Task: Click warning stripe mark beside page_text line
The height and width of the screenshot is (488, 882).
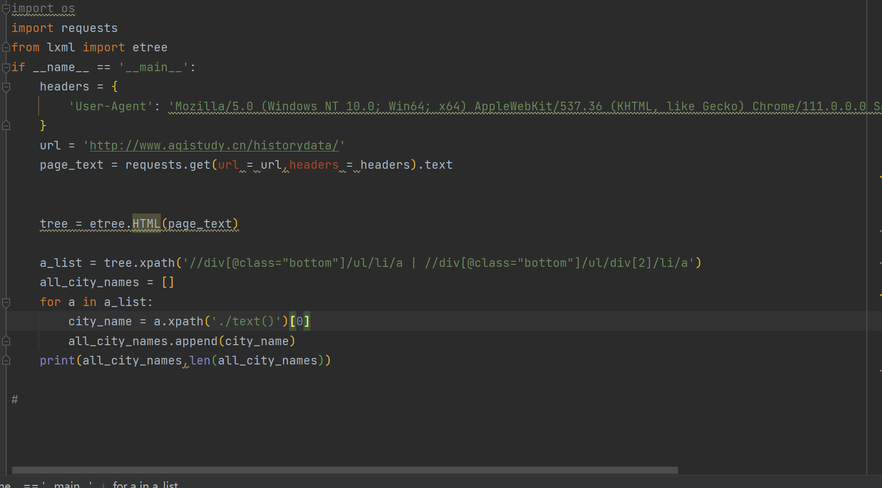Action: click(880, 176)
